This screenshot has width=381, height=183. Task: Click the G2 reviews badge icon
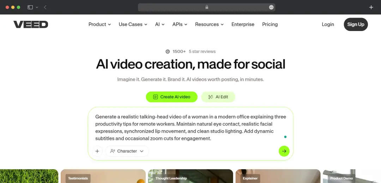[168, 51]
